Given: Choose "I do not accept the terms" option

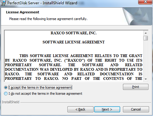Looking at the screenshot, I should tap(6, 94).
